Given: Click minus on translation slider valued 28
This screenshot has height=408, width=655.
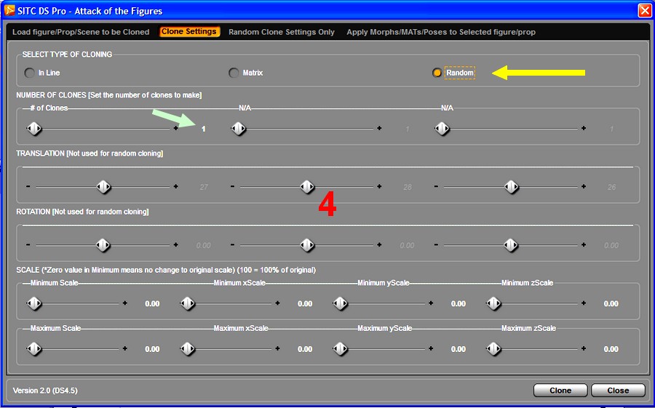Looking at the screenshot, I should point(232,186).
